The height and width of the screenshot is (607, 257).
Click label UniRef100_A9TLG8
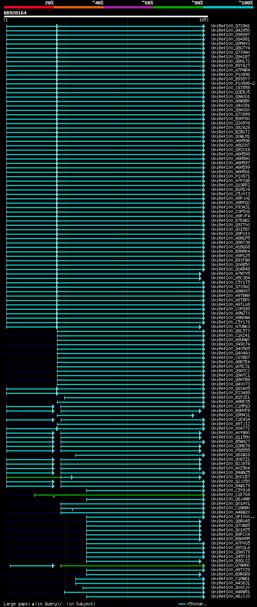(x=230, y=305)
